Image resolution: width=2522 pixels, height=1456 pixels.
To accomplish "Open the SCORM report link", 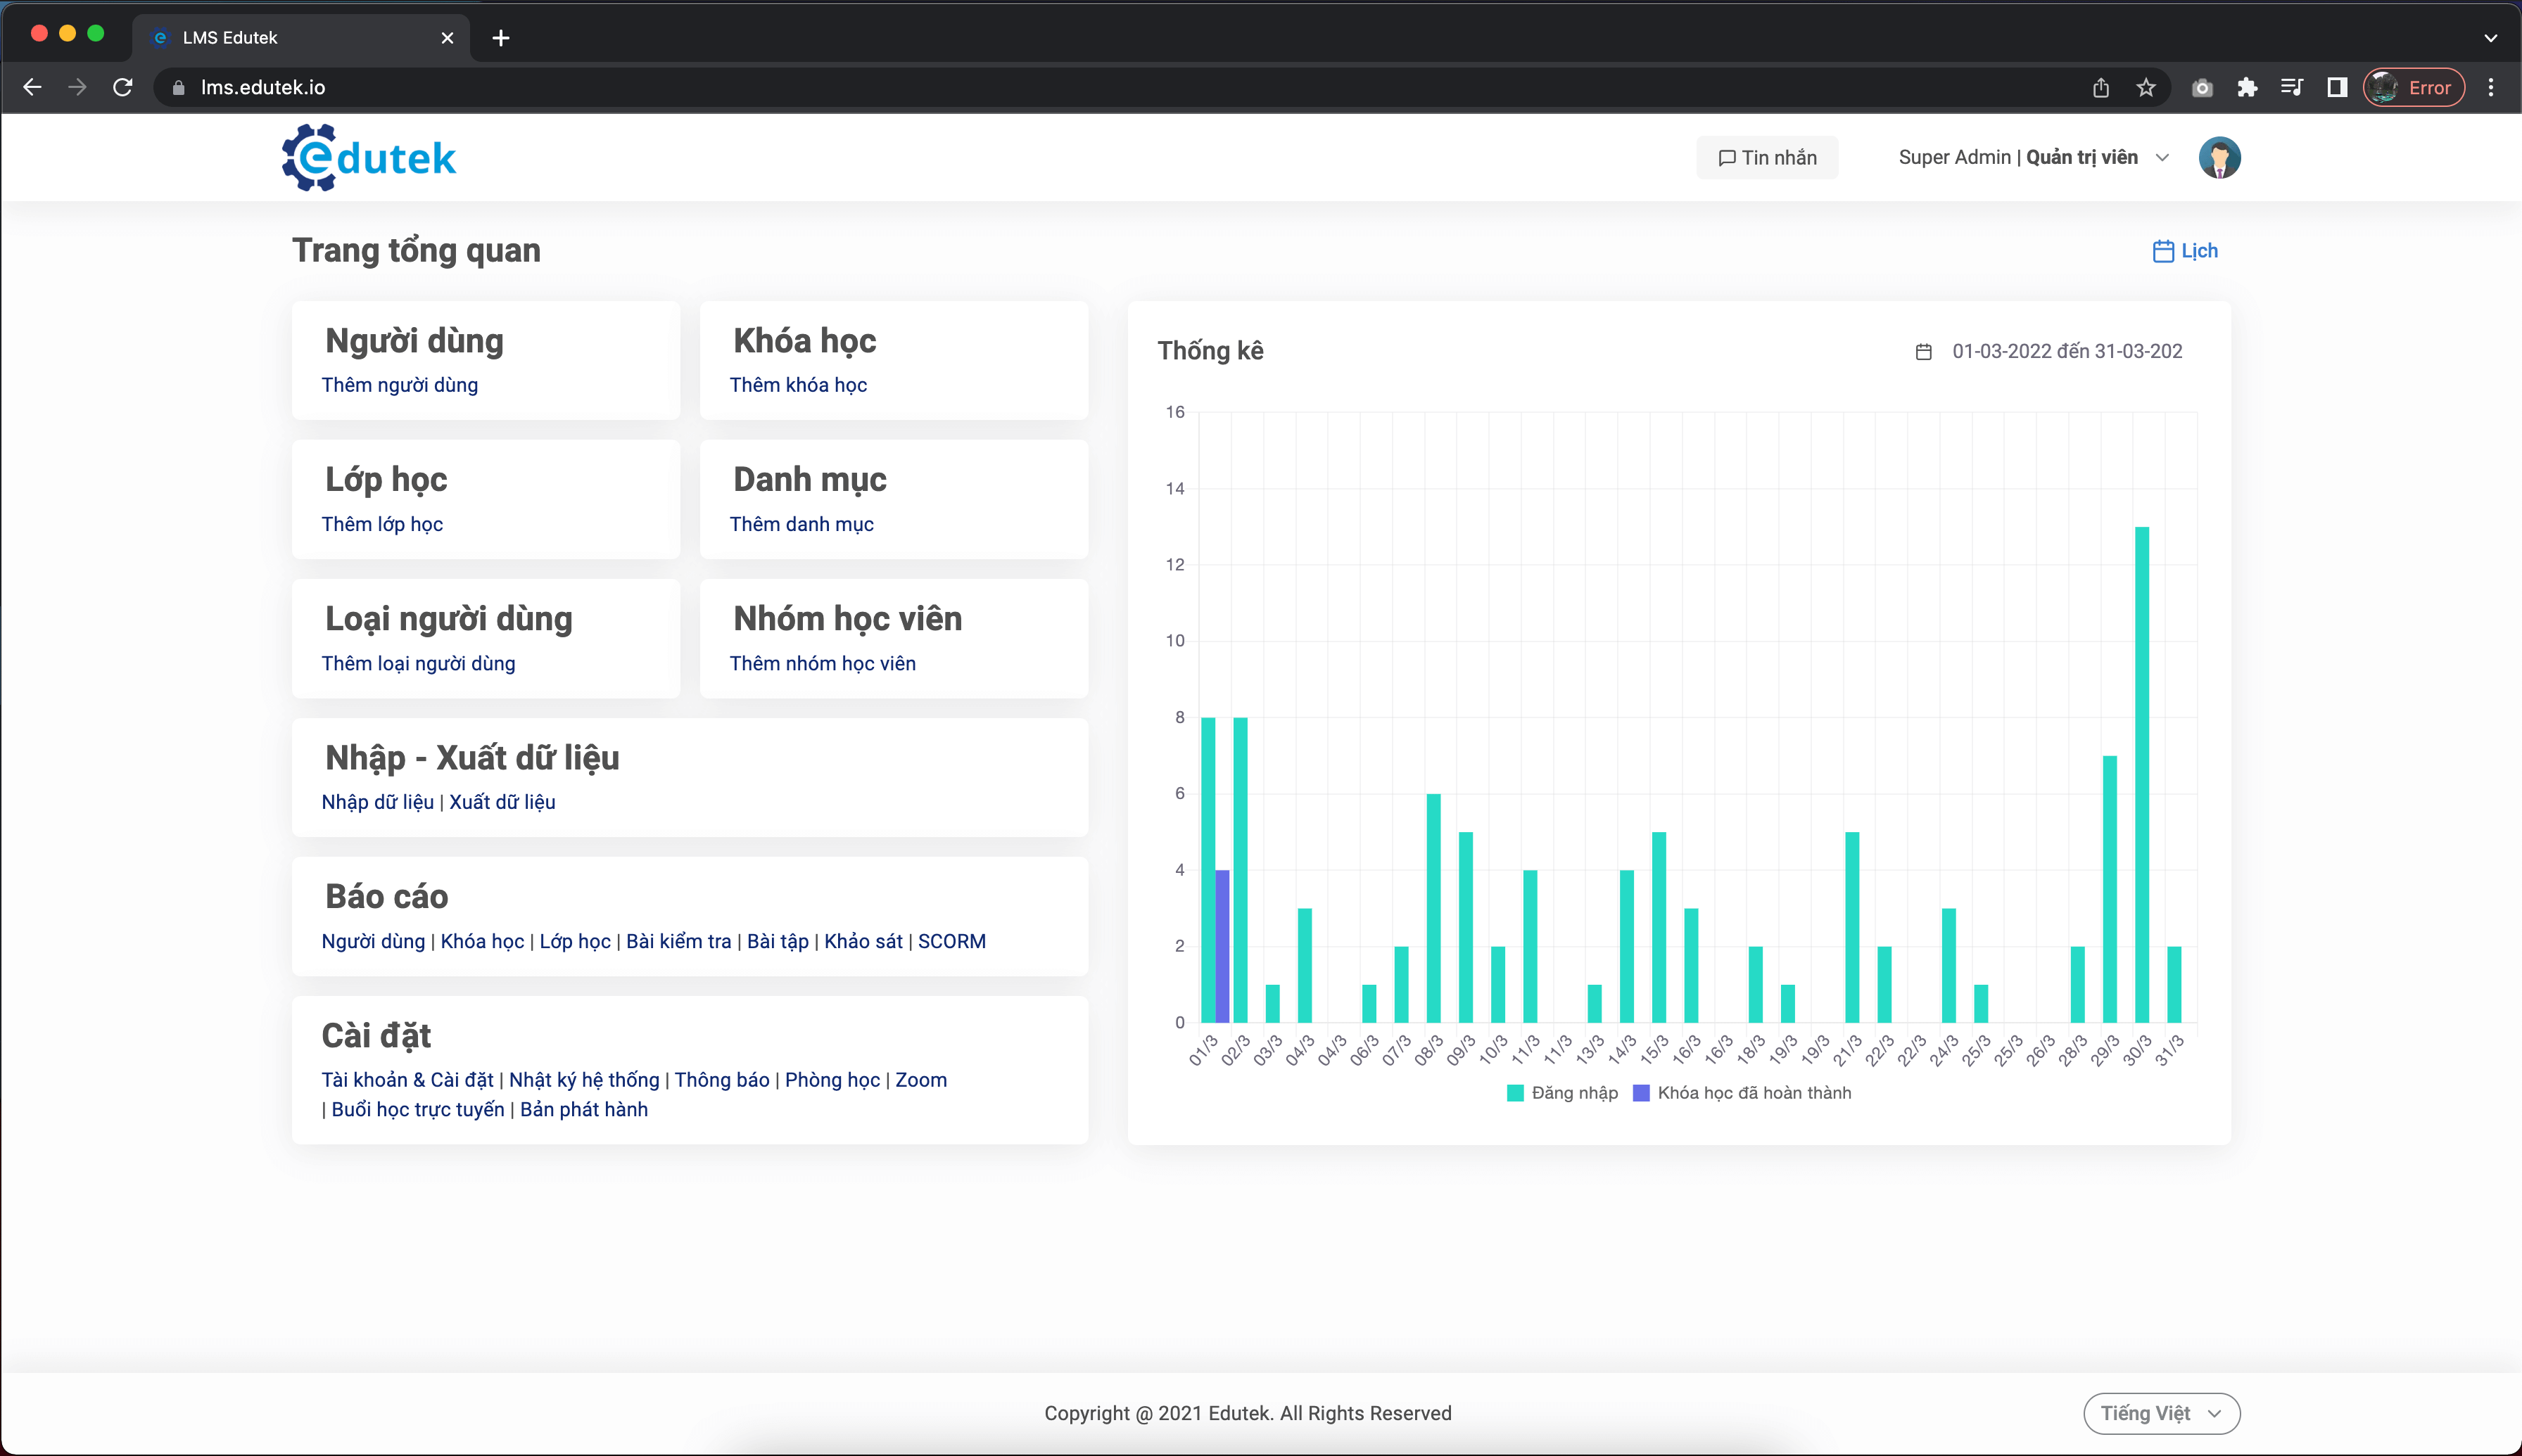I will point(951,941).
